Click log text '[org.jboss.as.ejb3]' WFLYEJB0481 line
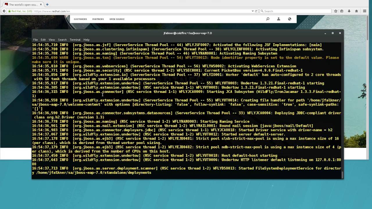Viewport: 372px width, 209px height. coord(93,139)
